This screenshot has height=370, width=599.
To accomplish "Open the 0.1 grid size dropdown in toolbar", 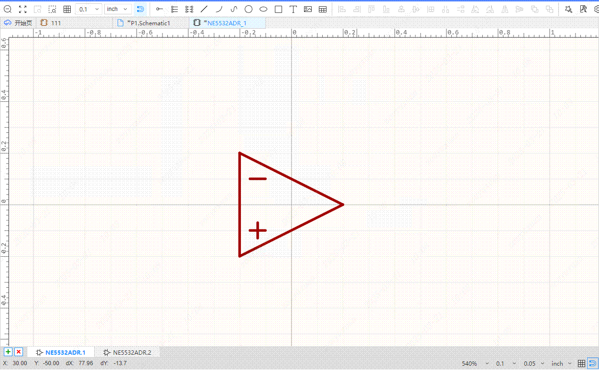I will [89, 9].
